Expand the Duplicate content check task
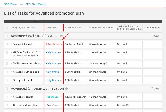Viewport: 166px width, 112px height. [11, 64]
